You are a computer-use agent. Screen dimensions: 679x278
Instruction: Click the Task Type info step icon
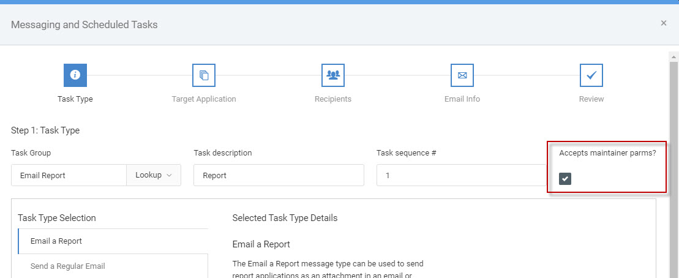point(75,75)
